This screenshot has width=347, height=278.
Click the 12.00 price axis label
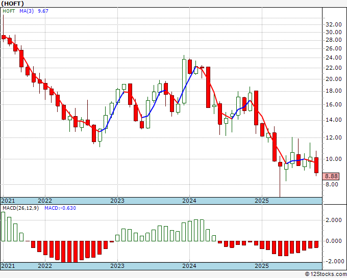(x=334, y=137)
